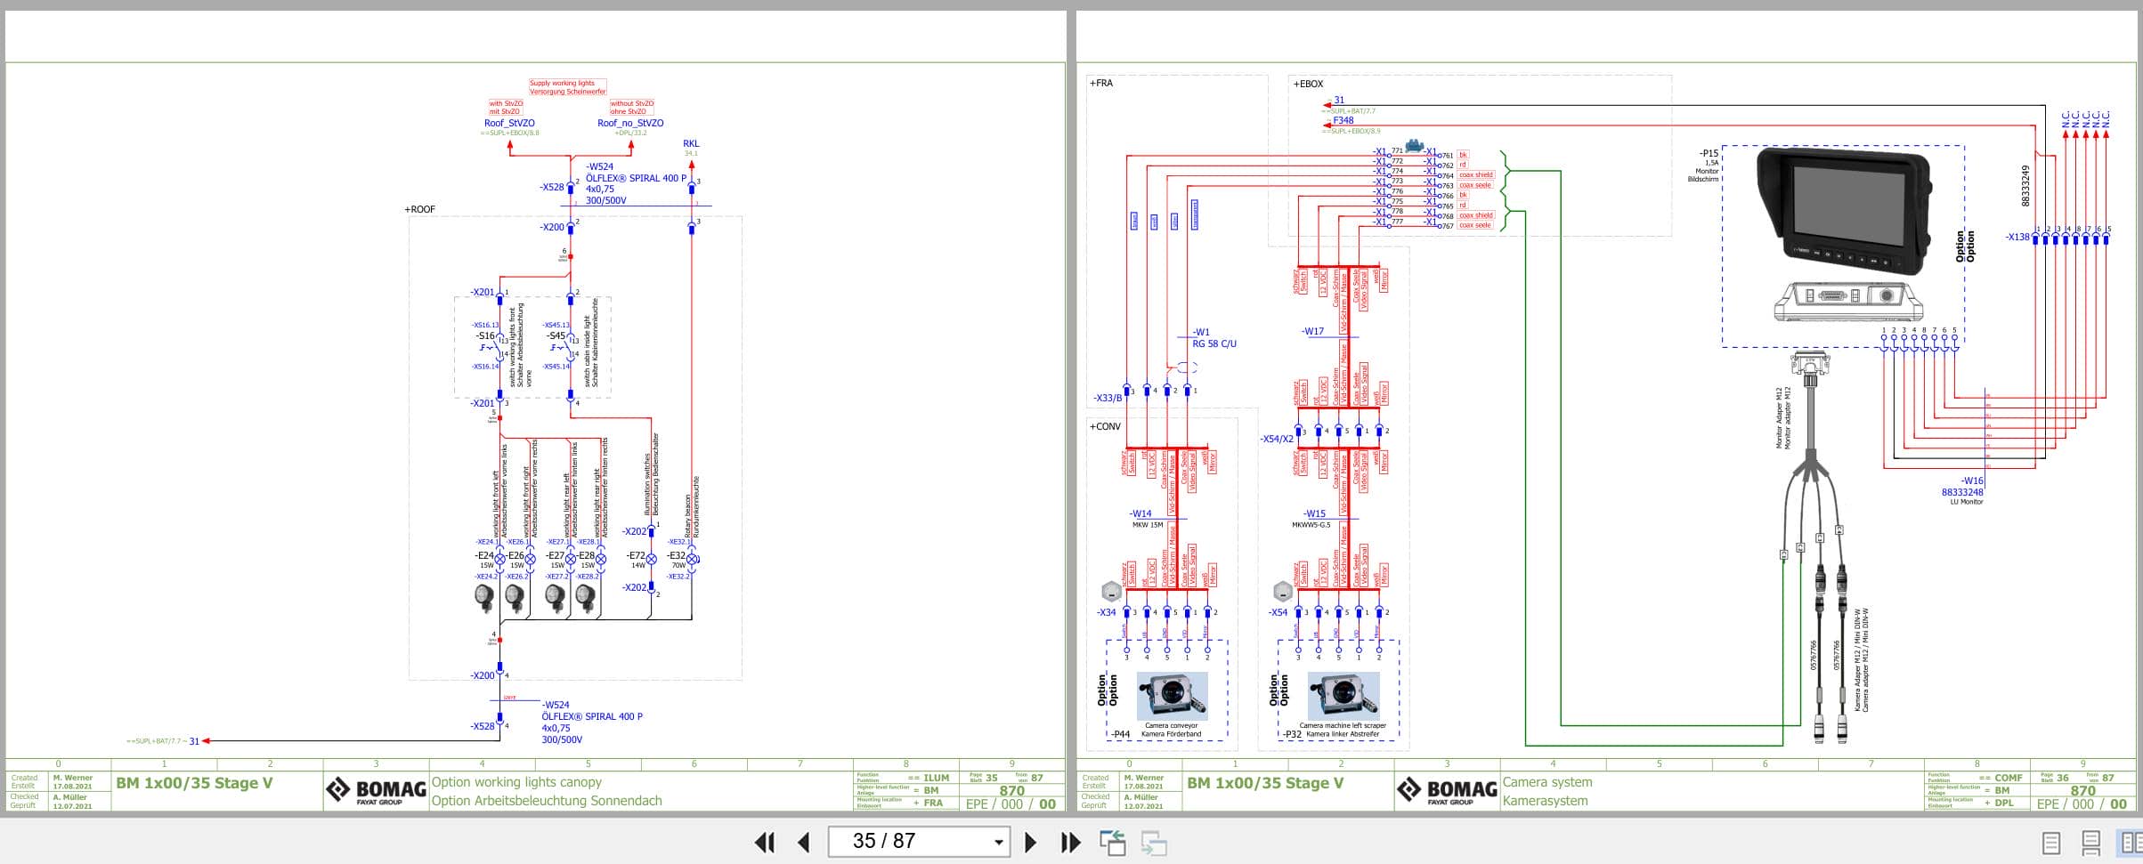Go to the previous page
Image resolution: width=2143 pixels, height=864 pixels.
[804, 842]
